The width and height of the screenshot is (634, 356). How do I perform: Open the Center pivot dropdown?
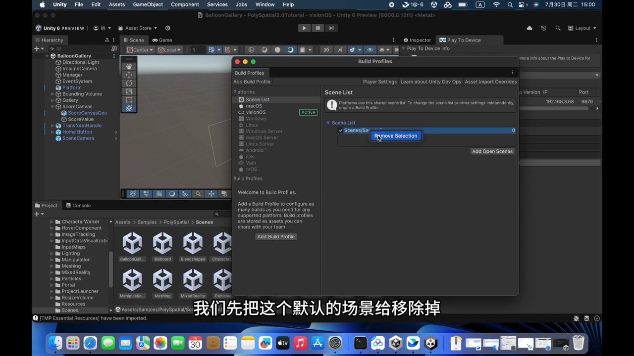point(140,49)
